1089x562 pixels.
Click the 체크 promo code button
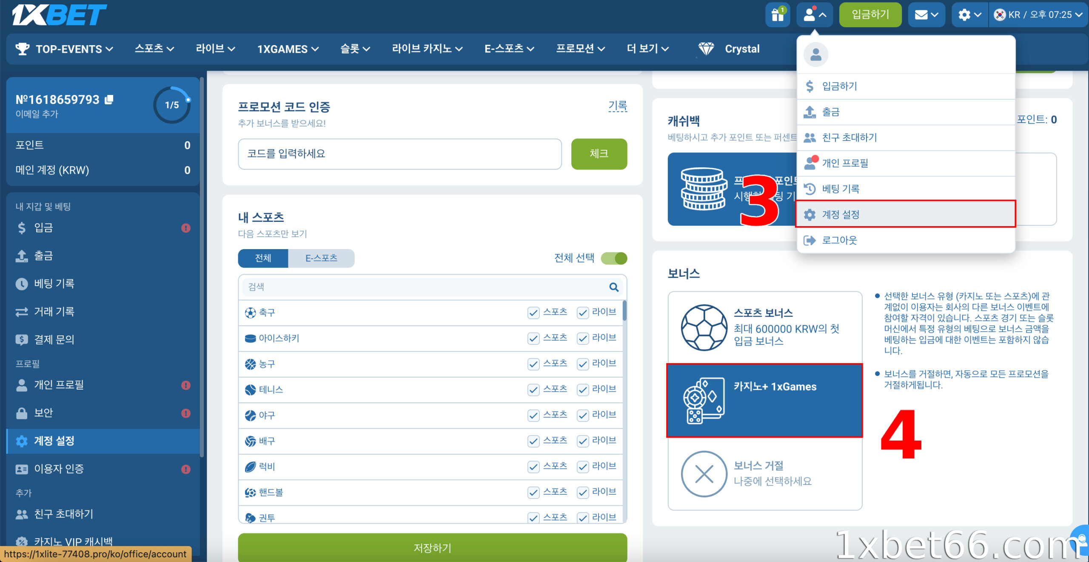(599, 154)
